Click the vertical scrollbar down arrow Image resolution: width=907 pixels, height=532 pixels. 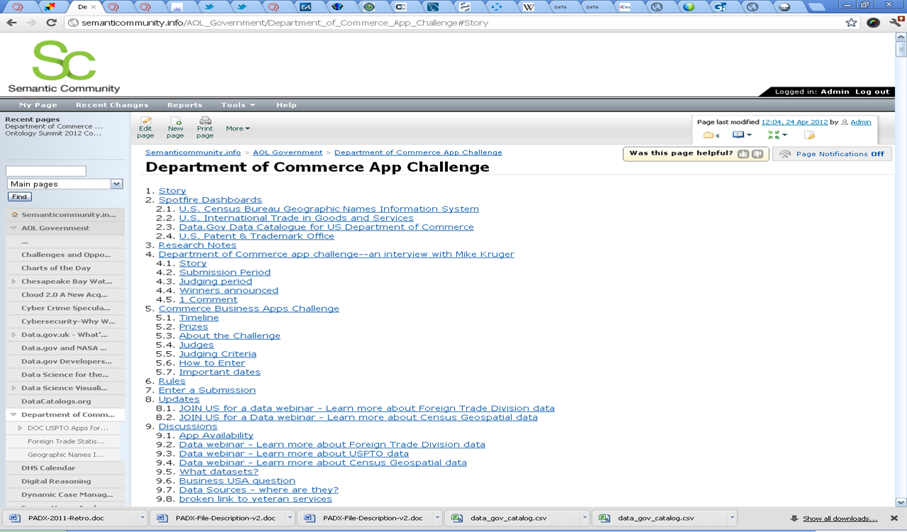tap(901, 502)
